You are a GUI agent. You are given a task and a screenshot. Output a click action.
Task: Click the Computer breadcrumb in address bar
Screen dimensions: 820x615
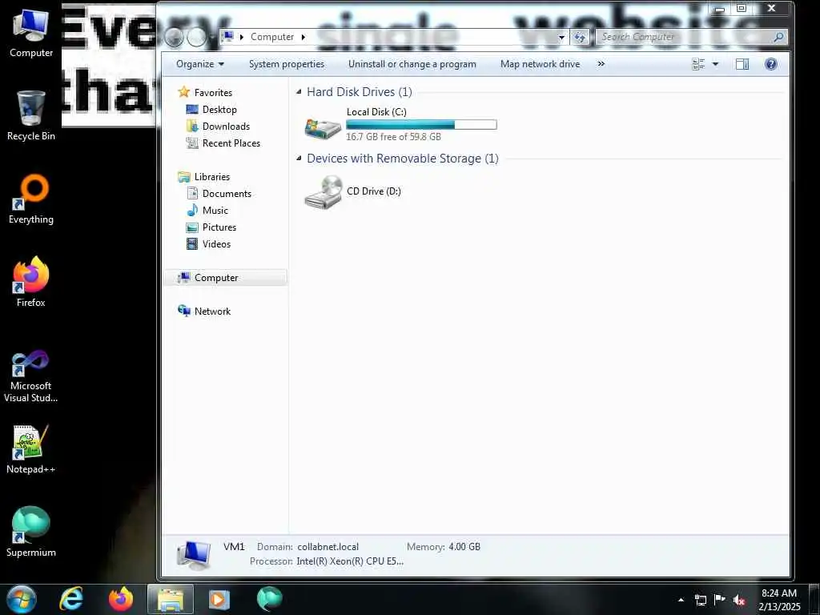point(272,37)
